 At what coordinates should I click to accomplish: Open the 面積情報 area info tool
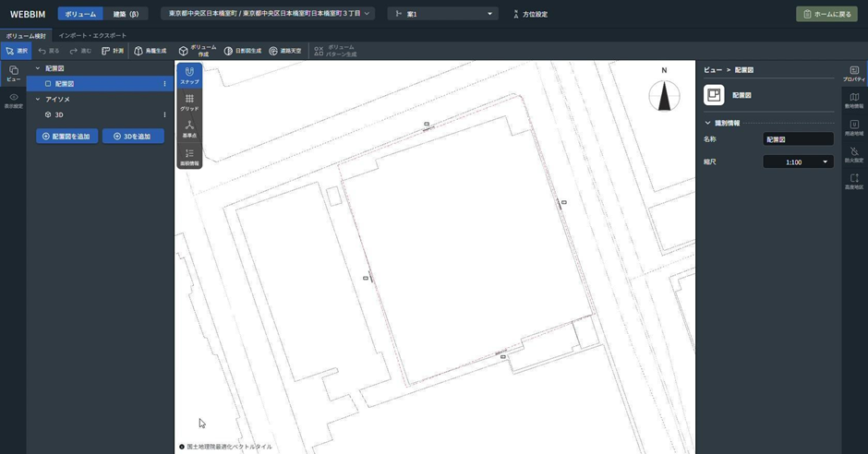point(189,156)
